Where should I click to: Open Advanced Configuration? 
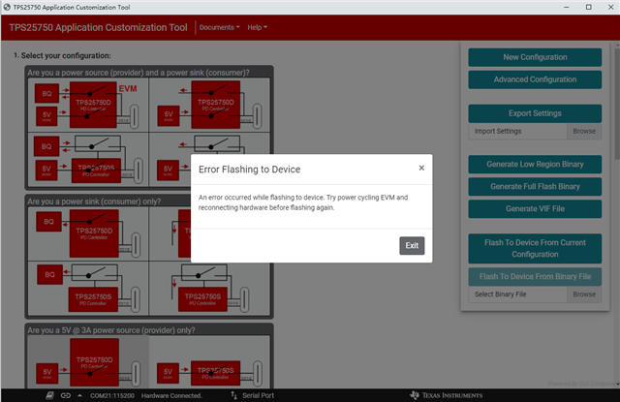[x=535, y=79]
